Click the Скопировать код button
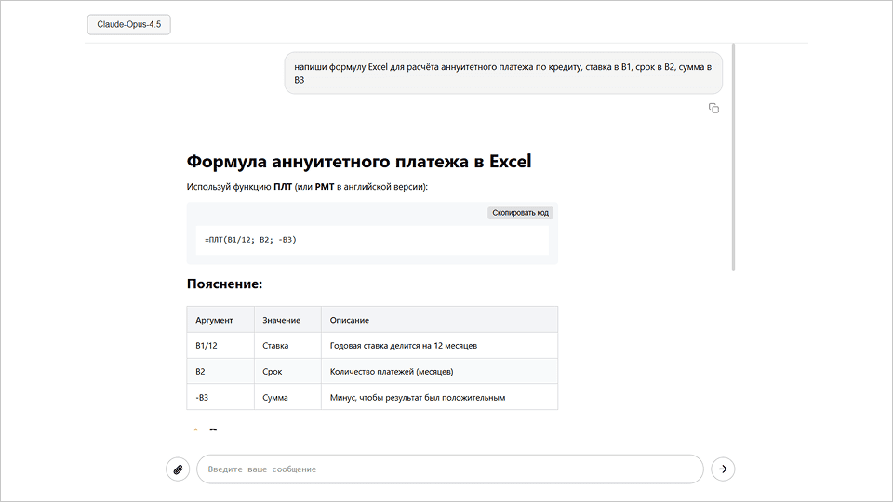The height and width of the screenshot is (502, 893). point(520,212)
